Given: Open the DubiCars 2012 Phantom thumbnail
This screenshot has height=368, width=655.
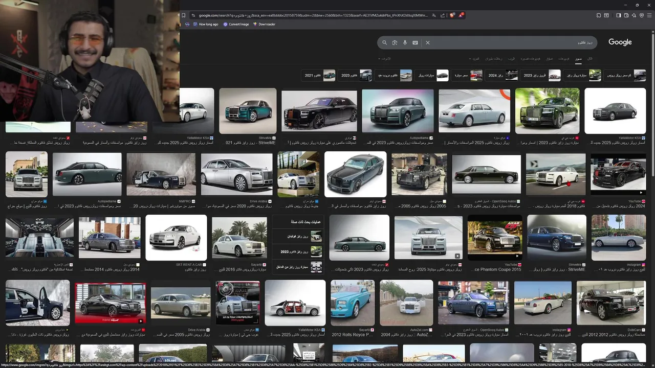Looking at the screenshot, I should point(611,303).
